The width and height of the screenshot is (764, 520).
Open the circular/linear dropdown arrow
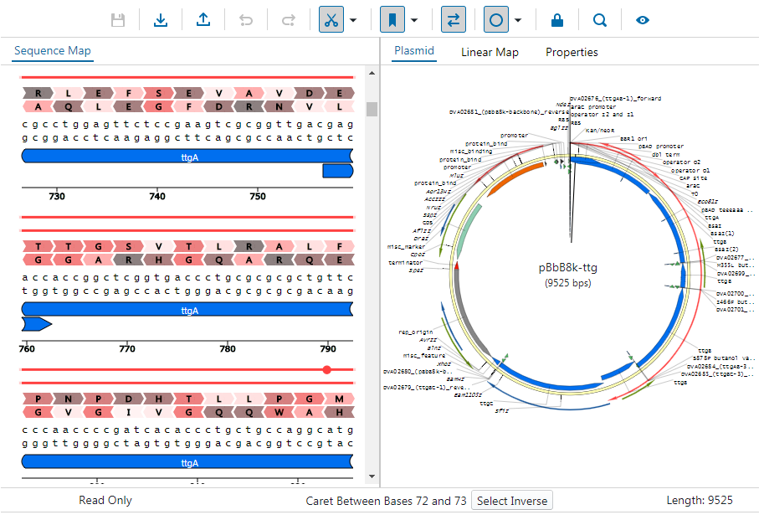518,20
